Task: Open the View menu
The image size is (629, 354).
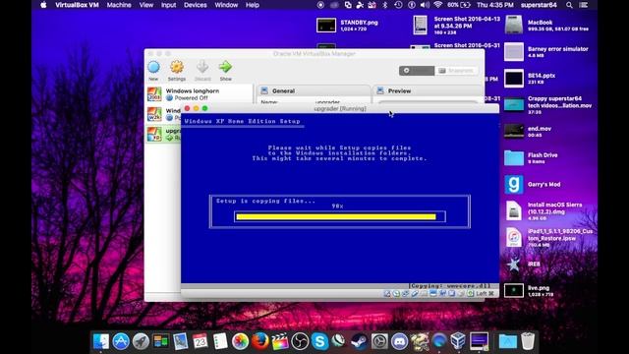Action: [146, 5]
